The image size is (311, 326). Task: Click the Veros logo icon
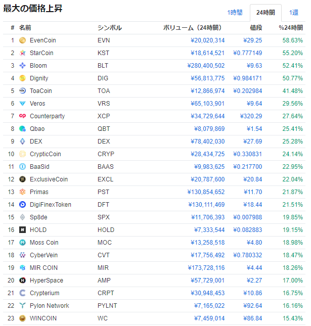22,104
